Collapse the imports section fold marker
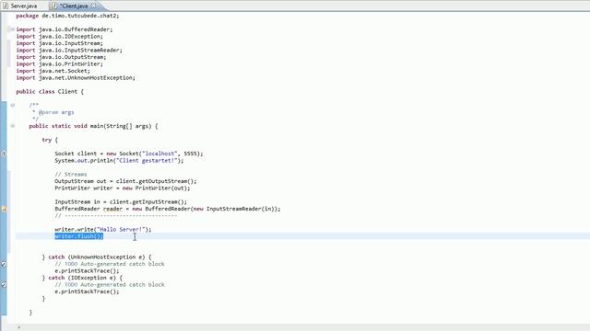590x331 pixels. tap(12, 29)
